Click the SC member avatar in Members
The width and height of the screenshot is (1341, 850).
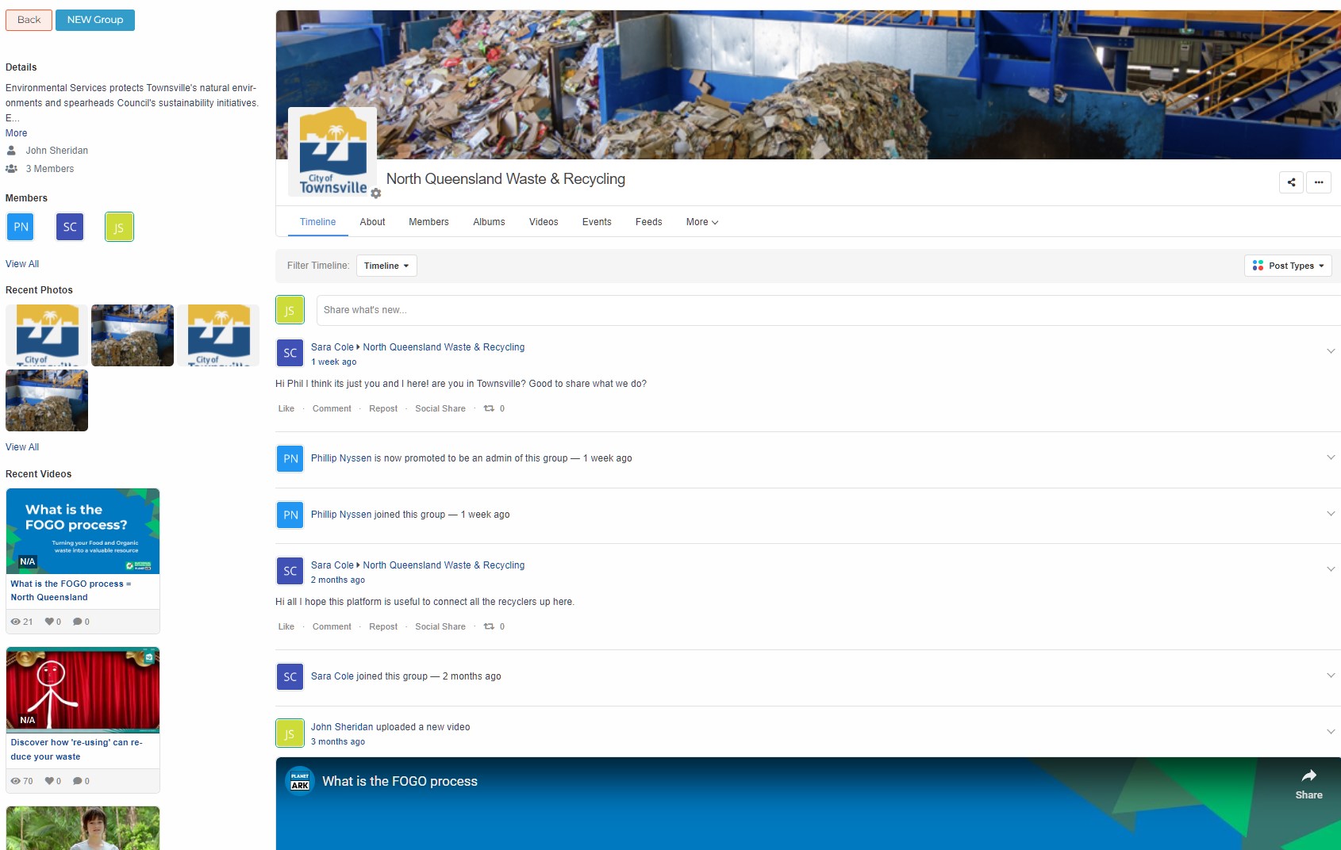point(70,227)
